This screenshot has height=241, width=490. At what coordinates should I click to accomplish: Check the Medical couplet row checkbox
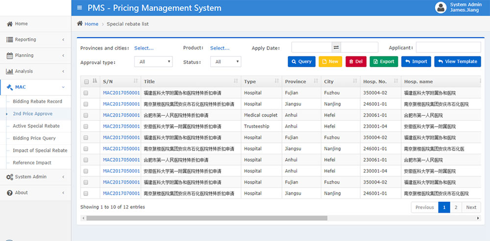coord(86,115)
